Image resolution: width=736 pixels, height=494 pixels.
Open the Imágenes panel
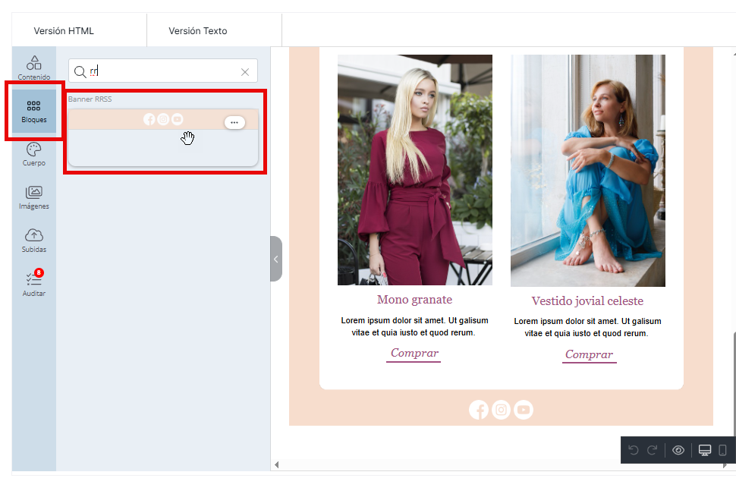pos(33,197)
